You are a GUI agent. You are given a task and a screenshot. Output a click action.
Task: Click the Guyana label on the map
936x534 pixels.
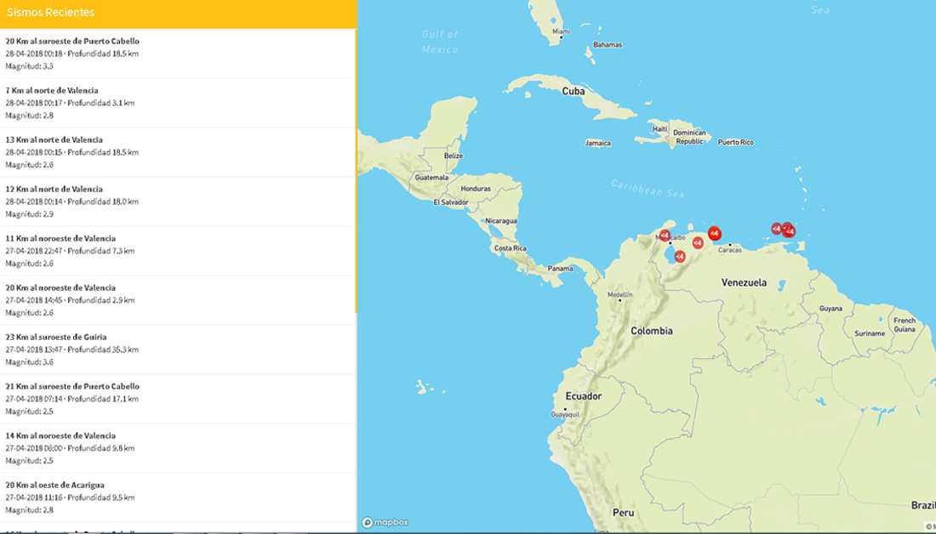(830, 309)
